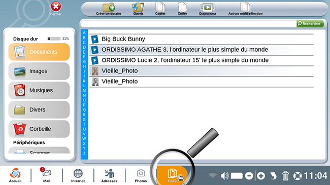Select the highlighted Vieille_Photo row
The height and width of the screenshot is (185, 330).
202,71
